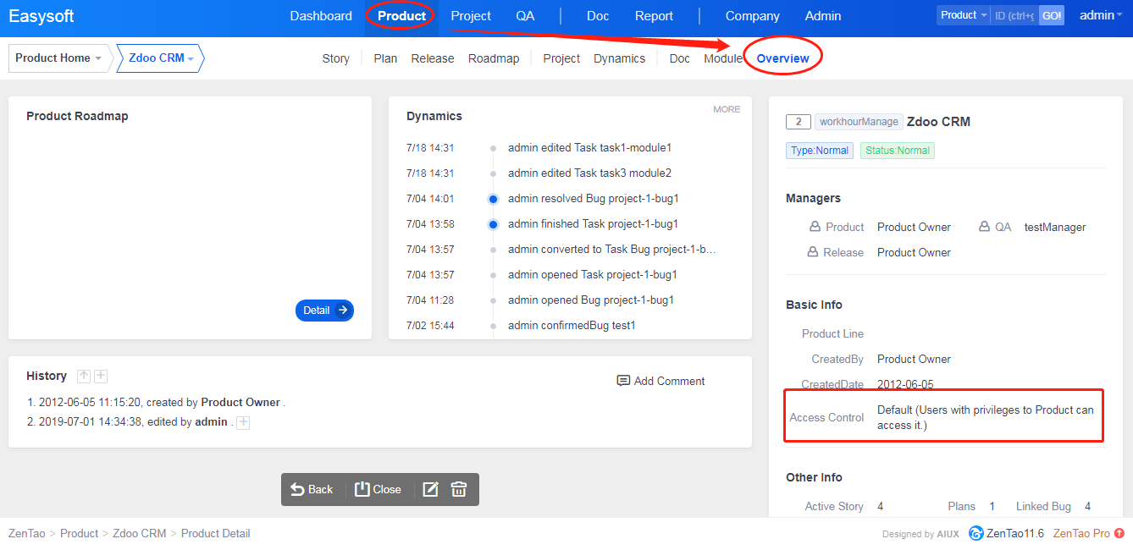Open the admin user menu

[x=1101, y=15]
